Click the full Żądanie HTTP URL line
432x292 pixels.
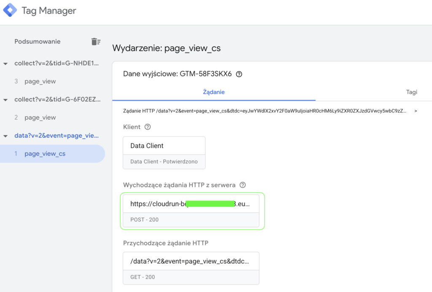pyautogui.click(x=265, y=111)
